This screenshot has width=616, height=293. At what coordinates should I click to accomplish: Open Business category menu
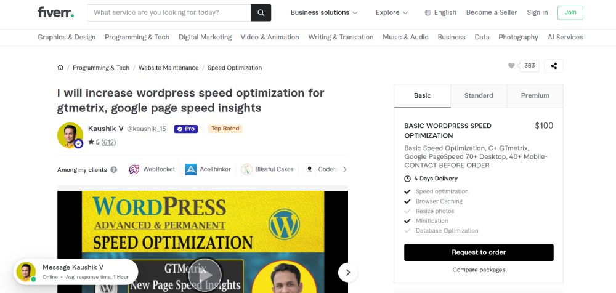452,38
